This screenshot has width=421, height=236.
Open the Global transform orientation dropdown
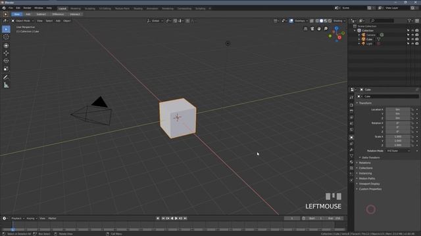155,20
